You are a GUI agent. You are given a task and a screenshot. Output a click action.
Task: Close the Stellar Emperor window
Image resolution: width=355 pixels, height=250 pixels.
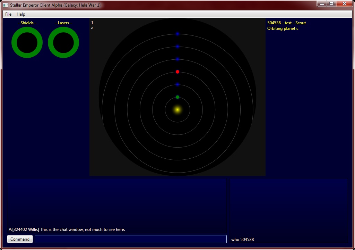(x=344, y=3)
